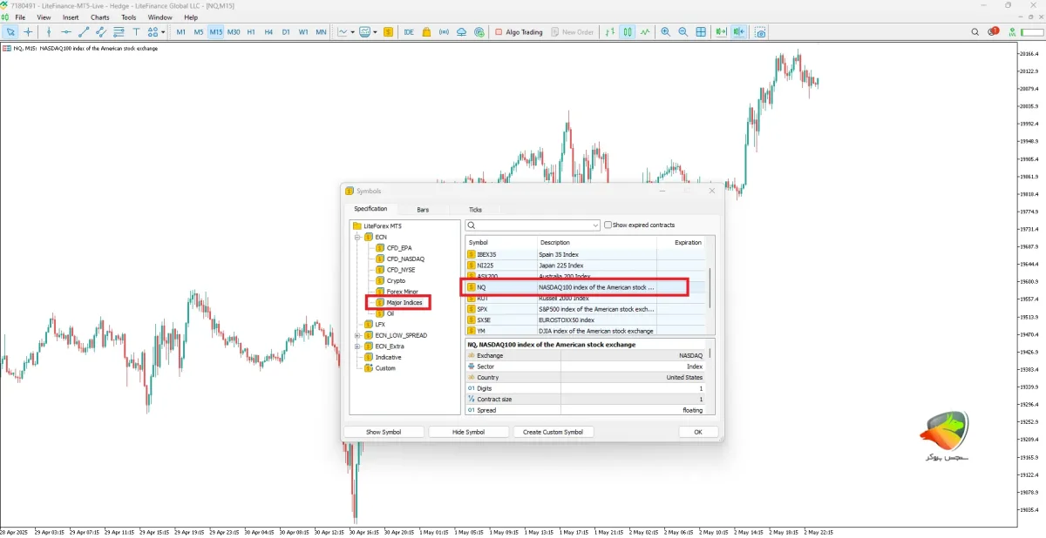The height and width of the screenshot is (538, 1046).
Task: Open the Insert menu
Action: [x=71, y=17]
